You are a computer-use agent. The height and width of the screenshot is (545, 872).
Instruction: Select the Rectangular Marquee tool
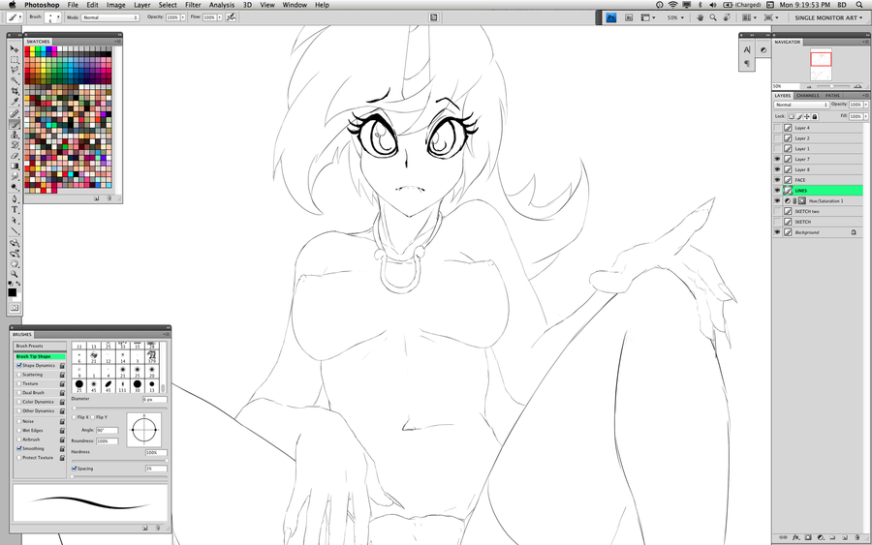point(15,59)
